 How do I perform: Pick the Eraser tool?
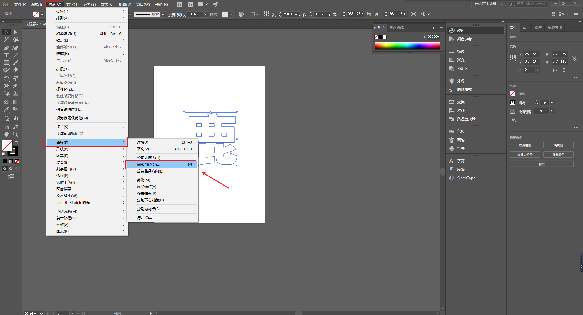15,70
